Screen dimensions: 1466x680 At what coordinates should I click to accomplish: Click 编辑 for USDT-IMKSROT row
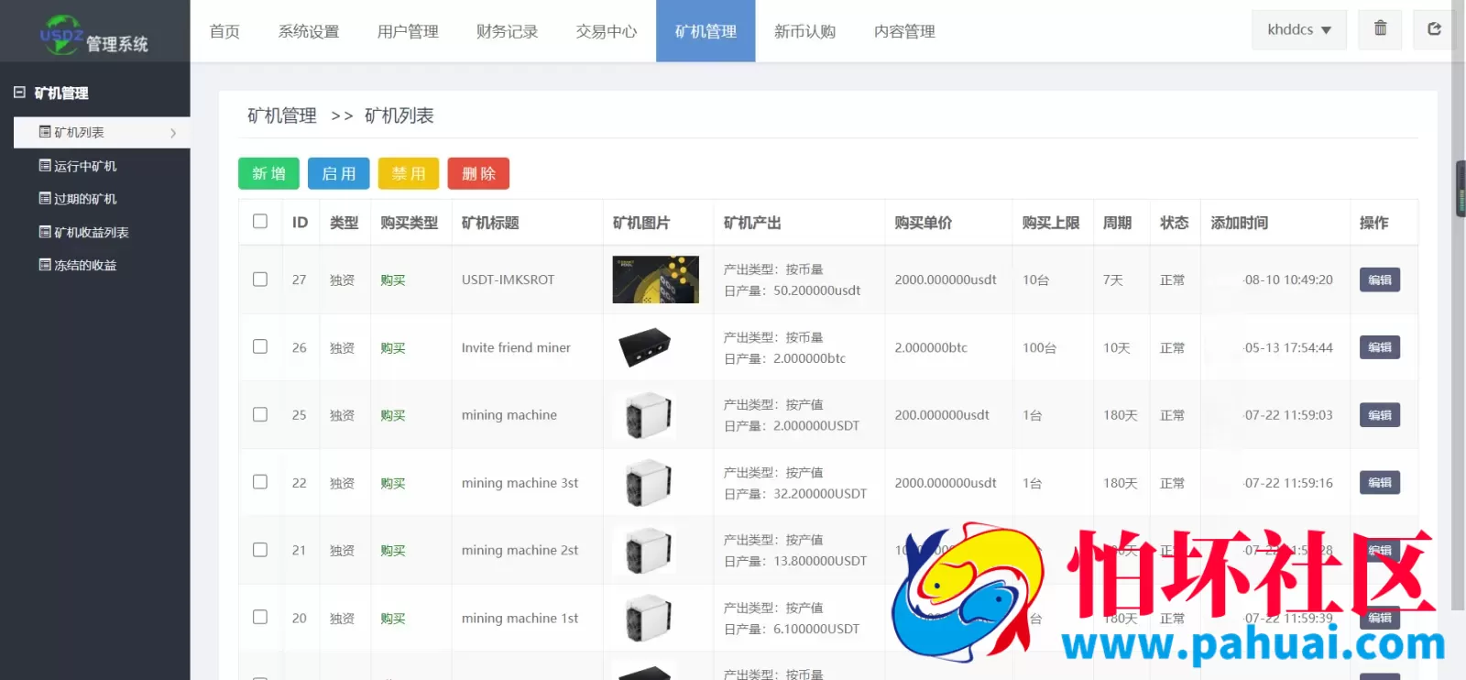coord(1380,280)
